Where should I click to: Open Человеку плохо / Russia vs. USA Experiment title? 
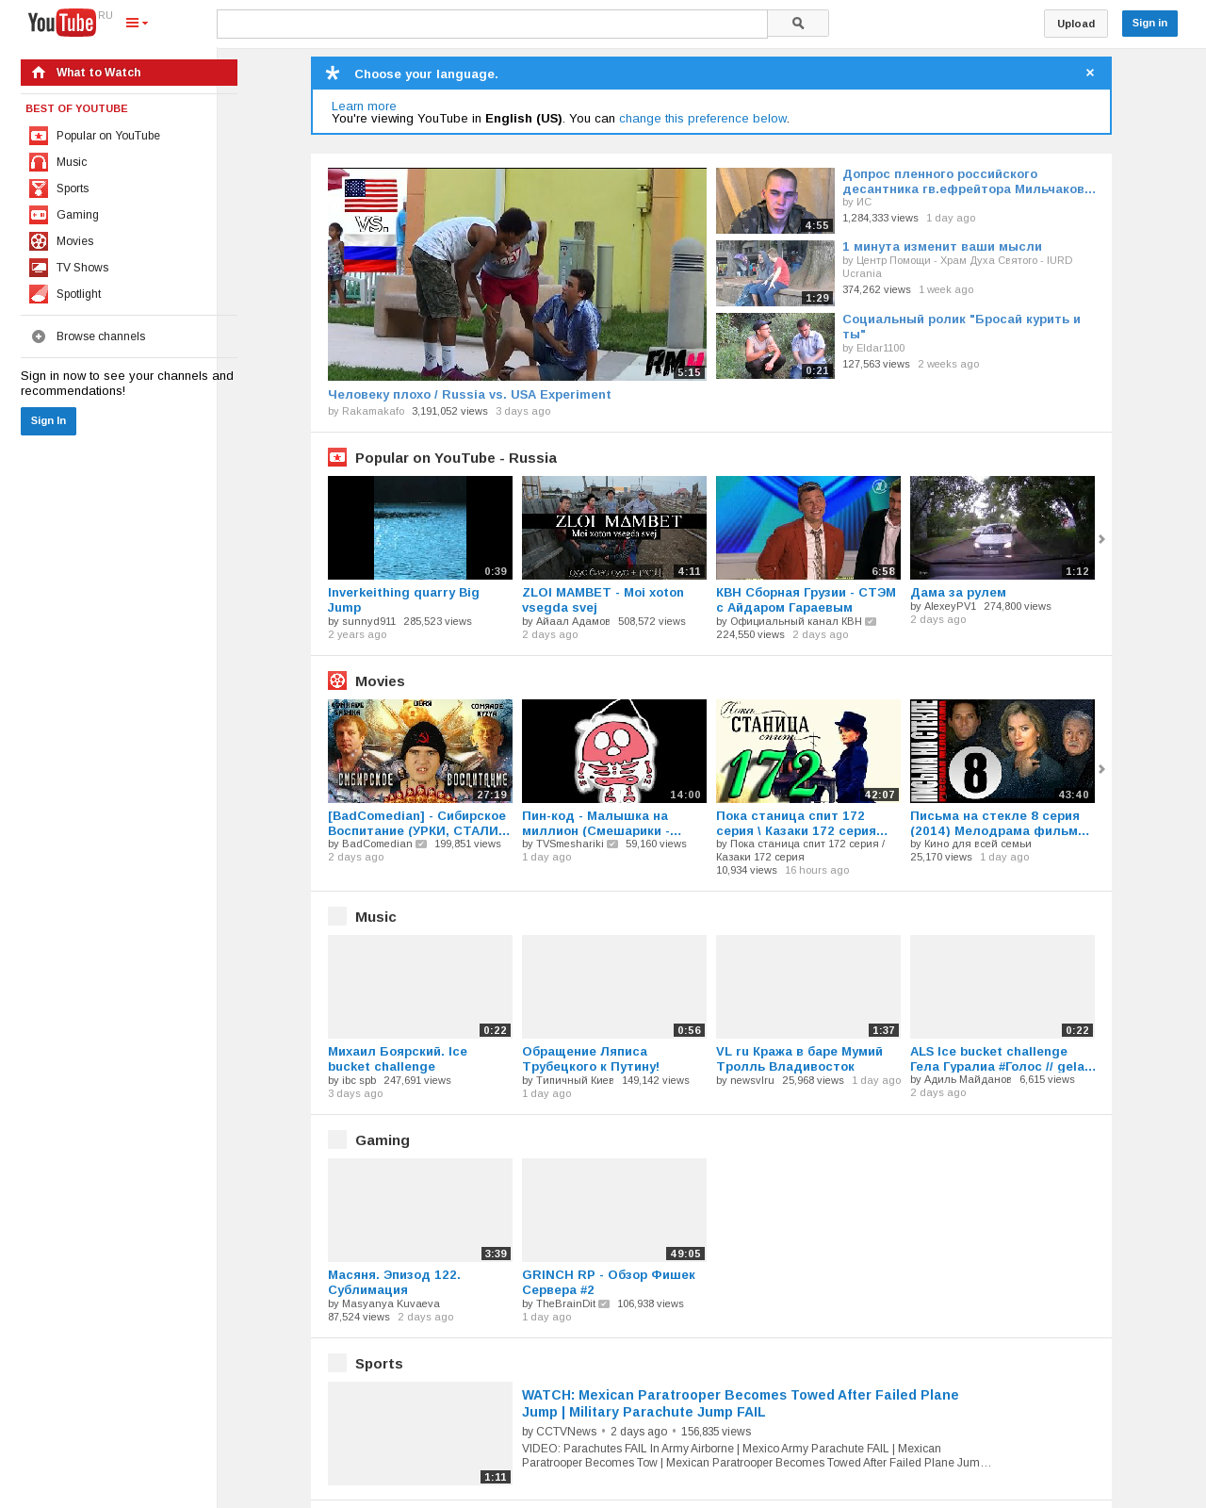point(469,395)
